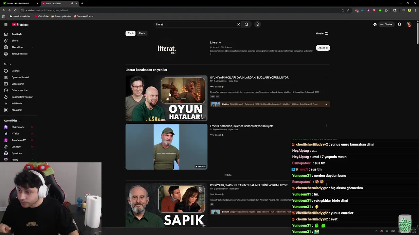Image resolution: width=419 pixels, height=235 pixels.
Task: Open Geçmiş history in the sidebar
Action: coord(15,71)
